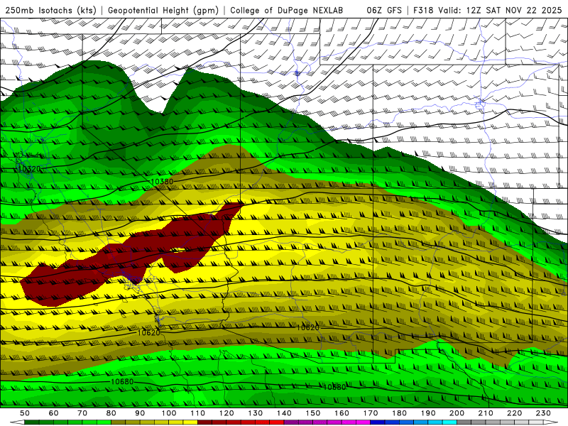The height and width of the screenshot is (426, 568).
Task: Click the legend value 130
Action: [x=256, y=413]
